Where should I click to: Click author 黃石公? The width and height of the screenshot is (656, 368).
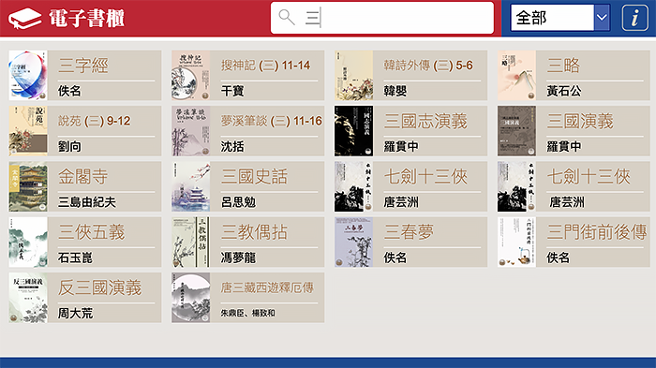click(564, 91)
